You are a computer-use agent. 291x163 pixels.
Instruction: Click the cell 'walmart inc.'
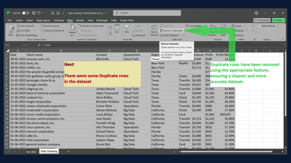pos(61,97)
